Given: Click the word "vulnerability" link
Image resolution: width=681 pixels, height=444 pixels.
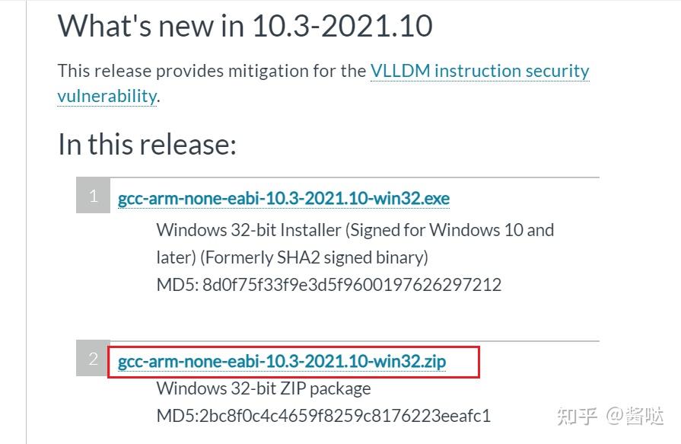Looking at the screenshot, I should coord(107,96).
